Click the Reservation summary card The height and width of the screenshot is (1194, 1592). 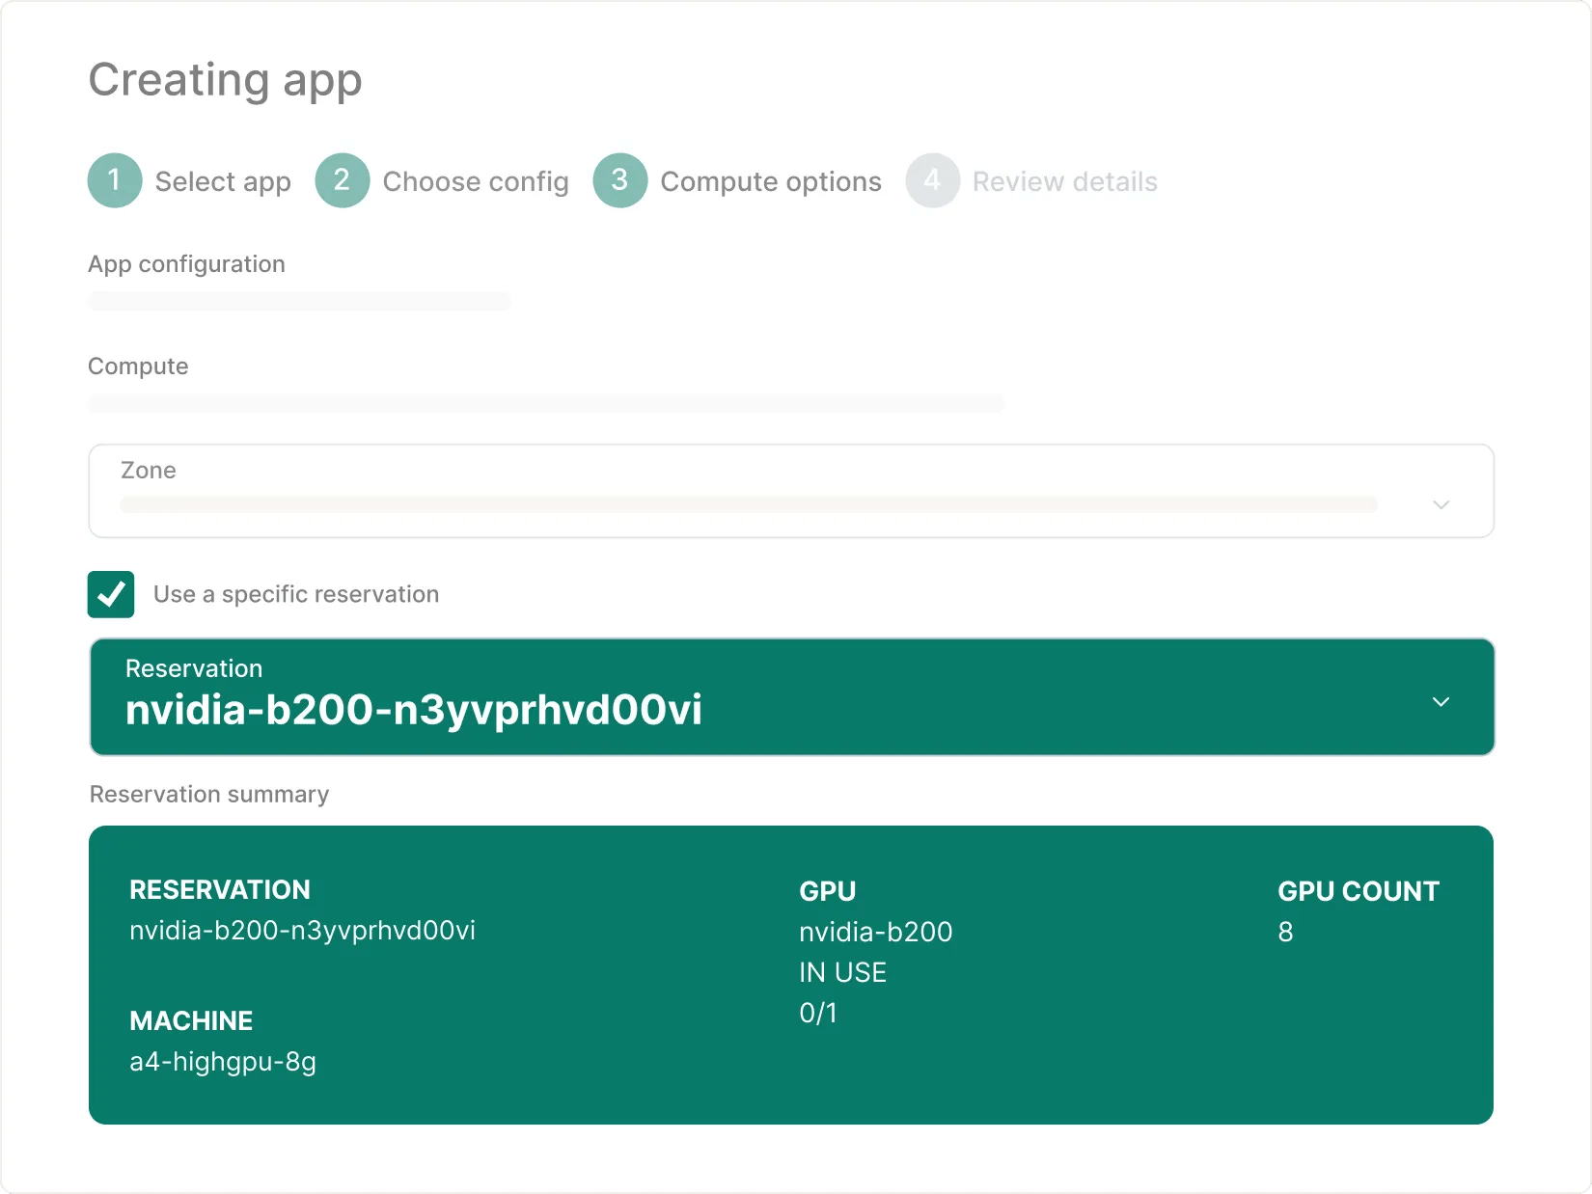click(790, 972)
